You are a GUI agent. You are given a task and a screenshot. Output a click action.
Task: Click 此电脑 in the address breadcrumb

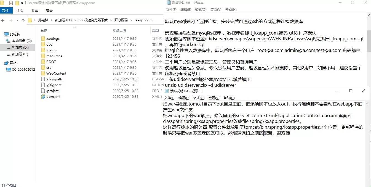click(x=43, y=20)
